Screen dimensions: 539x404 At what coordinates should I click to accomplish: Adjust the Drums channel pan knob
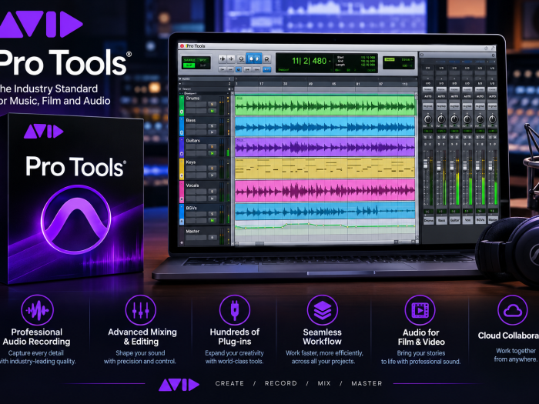coord(428,119)
